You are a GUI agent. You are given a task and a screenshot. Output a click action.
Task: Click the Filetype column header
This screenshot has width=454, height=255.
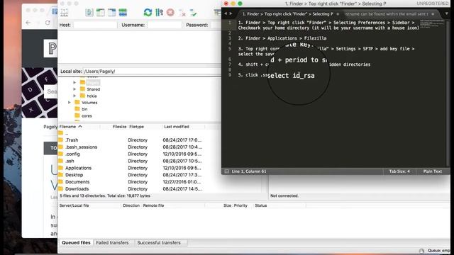point(145,127)
